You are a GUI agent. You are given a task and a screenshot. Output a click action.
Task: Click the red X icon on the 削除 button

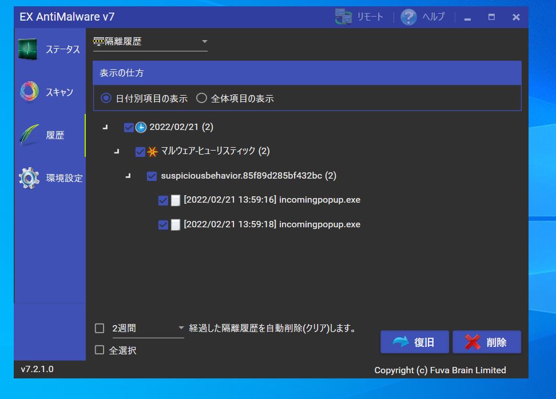(x=472, y=342)
